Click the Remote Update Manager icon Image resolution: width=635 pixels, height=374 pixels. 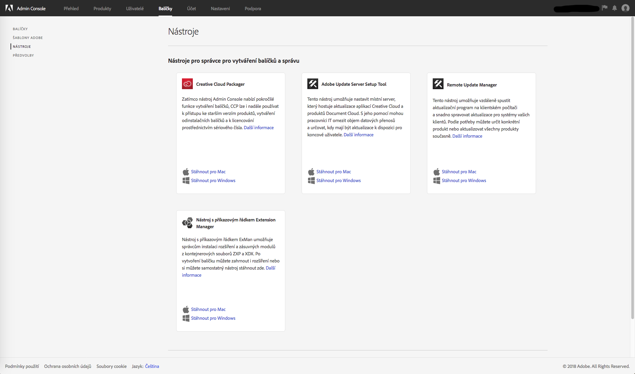[x=438, y=84]
